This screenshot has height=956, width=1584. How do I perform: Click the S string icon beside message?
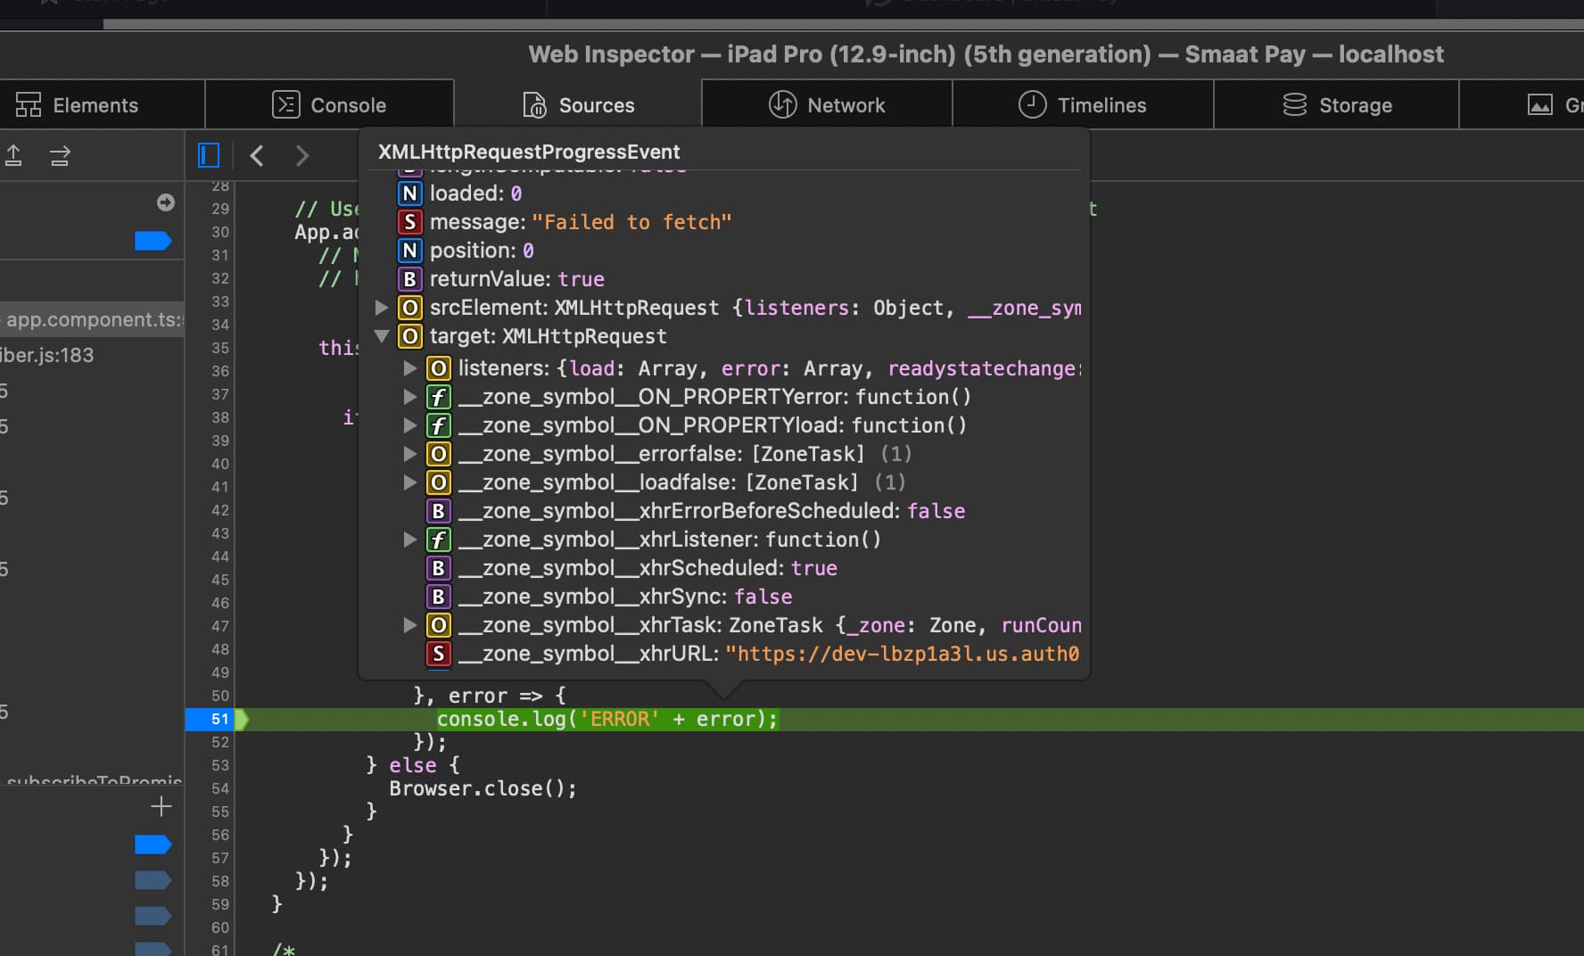(x=409, y=222)
